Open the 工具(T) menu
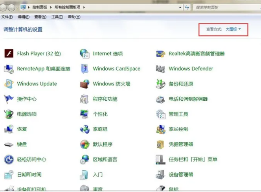Screen dimensions: 261x192 tap(57, 17)
